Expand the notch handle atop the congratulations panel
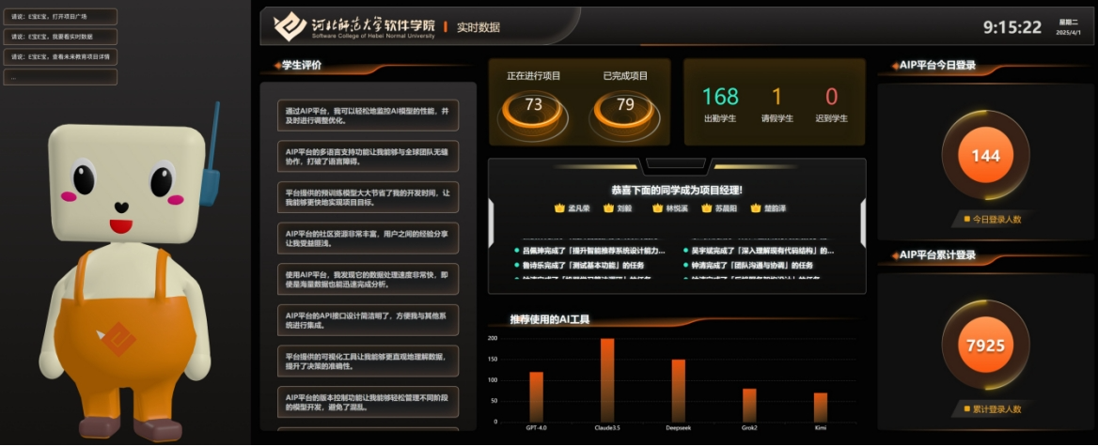Viewport: 1098px width, 446px height. [676, 164]
